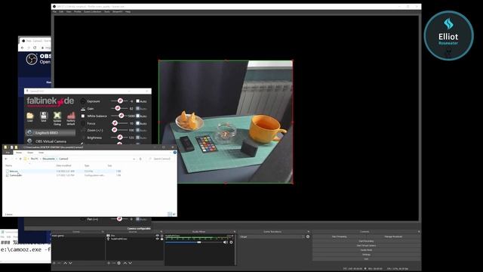Screen dimensions: 483x272
Task: Click the back arrow in File Explorer
Action: click(x=6, y=159)
